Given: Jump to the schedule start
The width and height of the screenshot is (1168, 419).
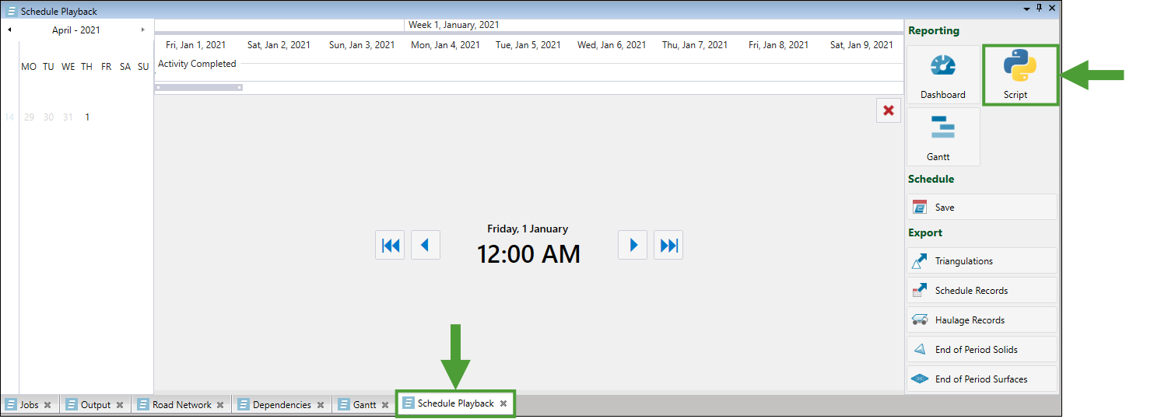Looking at the screenshot, I should 390,245.
